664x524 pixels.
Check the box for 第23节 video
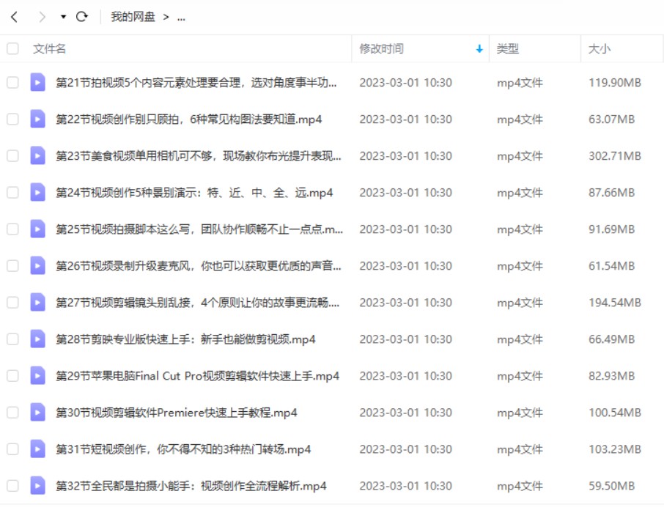[12, 156]
